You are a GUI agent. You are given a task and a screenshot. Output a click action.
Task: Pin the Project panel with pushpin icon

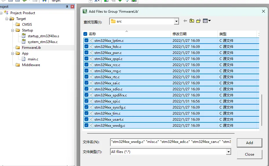pos(67,7)
